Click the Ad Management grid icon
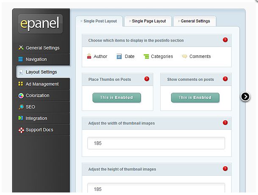This screenshot has height=195, width=258. pyautogui.click(x=21, y=84)
